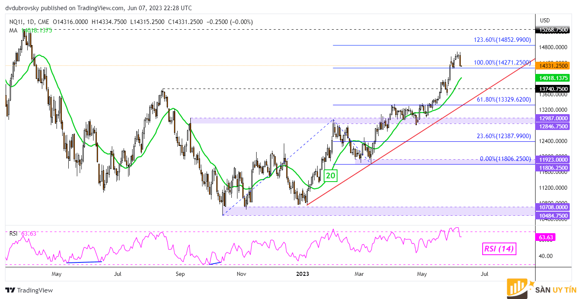Click the green 14018.1375 moving average tag

(553, 78)
